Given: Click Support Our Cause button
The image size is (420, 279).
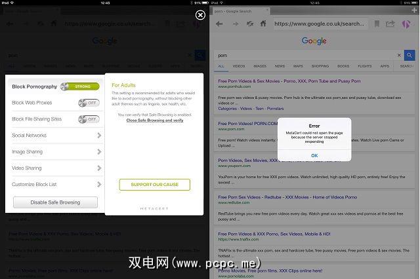Looking at the screenshot, I should 155,185.
